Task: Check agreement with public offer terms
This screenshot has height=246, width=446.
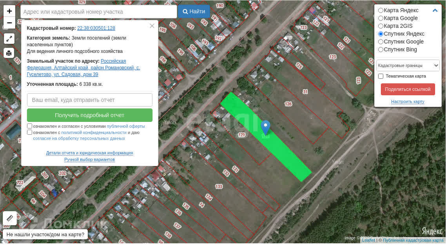Action: pyautogui.click(x=29, y=126)
